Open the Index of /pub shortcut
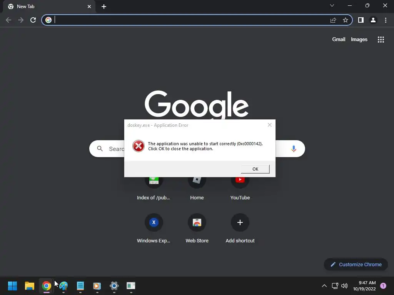394x295 pixels. tap(154, 188)
